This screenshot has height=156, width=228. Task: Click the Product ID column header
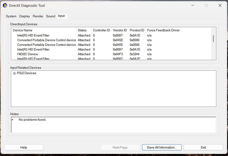tap(137, 30)
